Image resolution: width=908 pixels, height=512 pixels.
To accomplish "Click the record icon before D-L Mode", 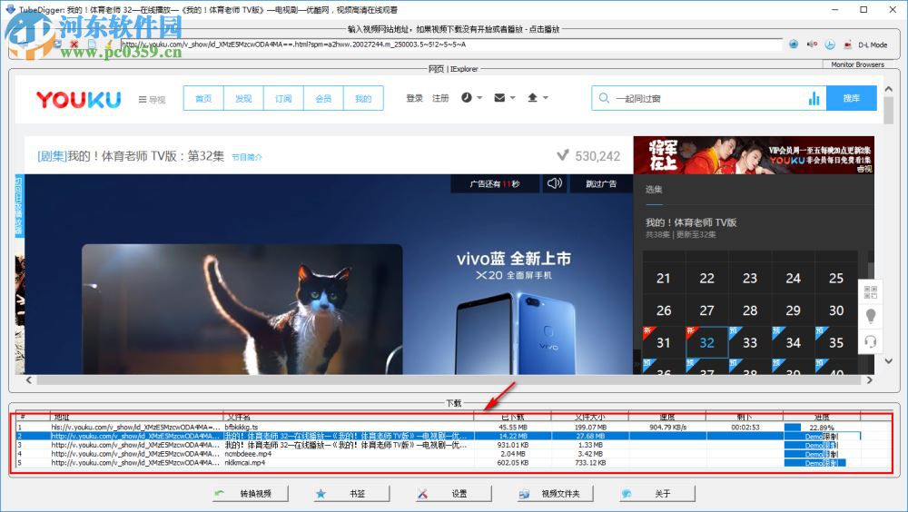I will click(848, 44).
